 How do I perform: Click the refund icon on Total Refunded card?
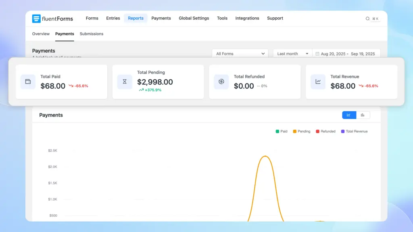pyautogui.click(x=221, y=81)
